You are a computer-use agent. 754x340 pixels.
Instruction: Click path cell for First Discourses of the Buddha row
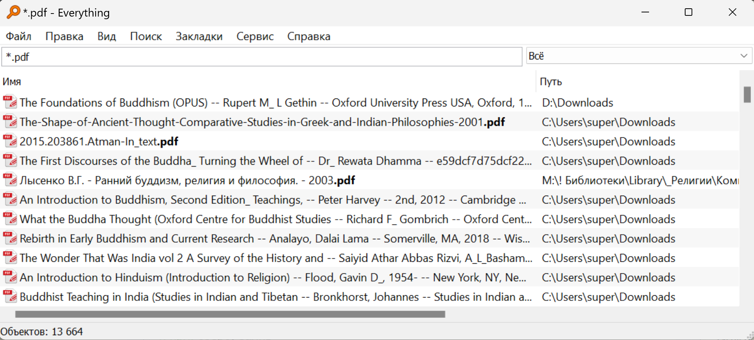click(x=608, y=161)
